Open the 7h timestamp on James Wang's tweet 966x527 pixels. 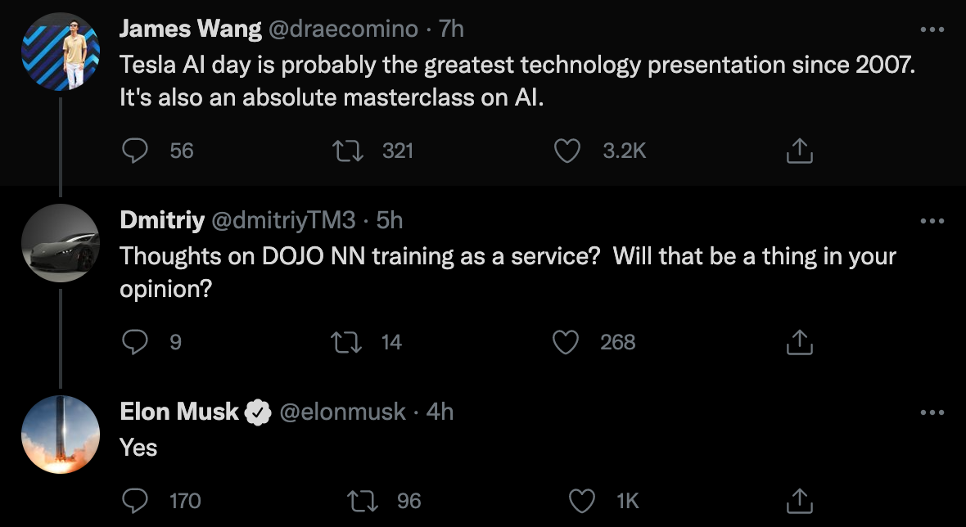tap(451, 29)
